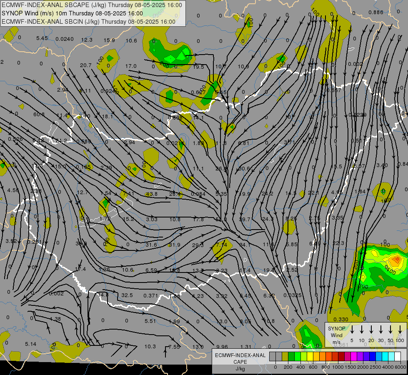Viewport: 408px width, 375px height.
Task: Choose the pure blue swatch left of 2500
Action: point(372,357)
